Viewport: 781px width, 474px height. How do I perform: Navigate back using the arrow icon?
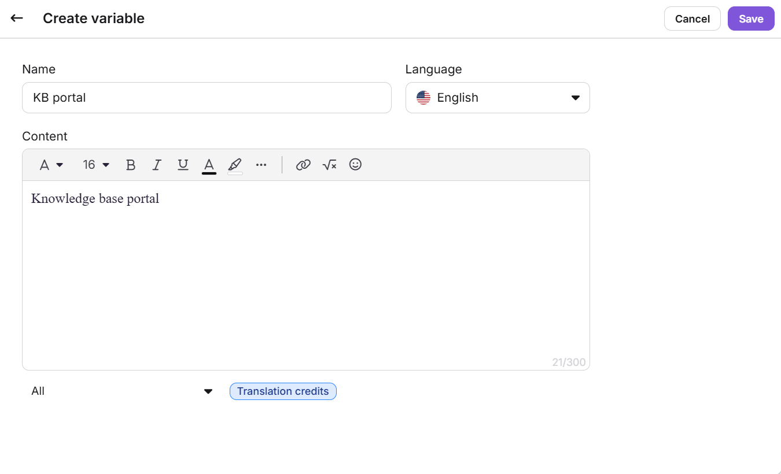click(16, 18)
